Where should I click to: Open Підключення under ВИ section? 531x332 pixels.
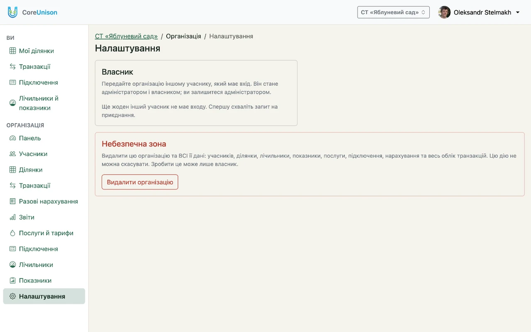44,83
